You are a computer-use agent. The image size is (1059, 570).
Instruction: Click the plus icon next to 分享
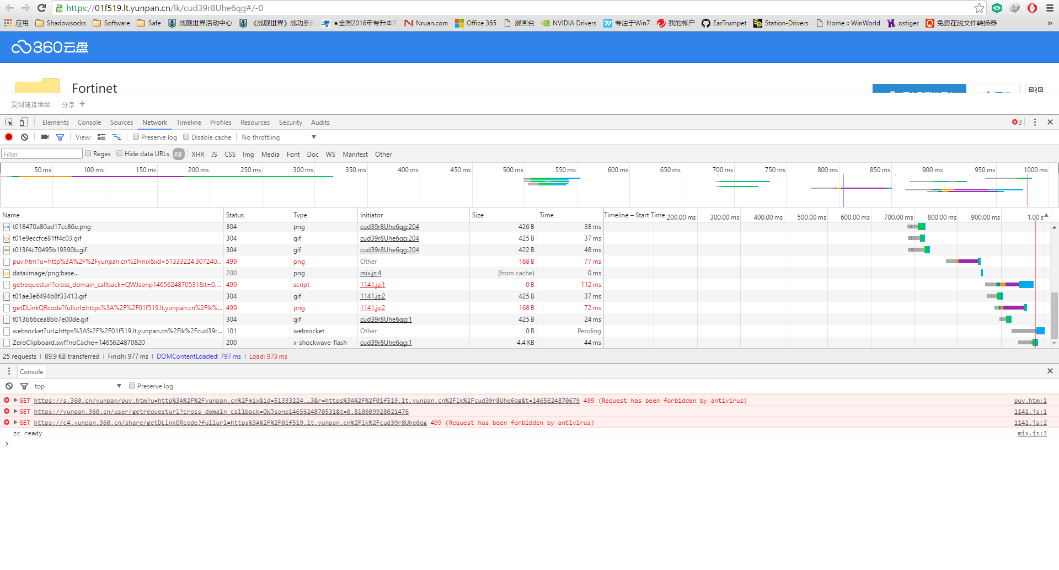(x=82, y=104)
